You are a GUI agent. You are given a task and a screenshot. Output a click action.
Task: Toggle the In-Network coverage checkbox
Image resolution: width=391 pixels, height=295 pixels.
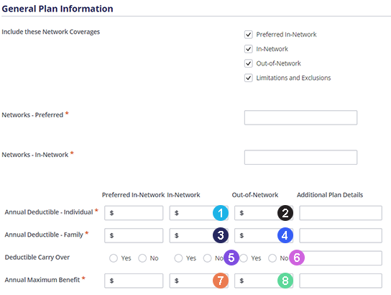tap(249, 49)
